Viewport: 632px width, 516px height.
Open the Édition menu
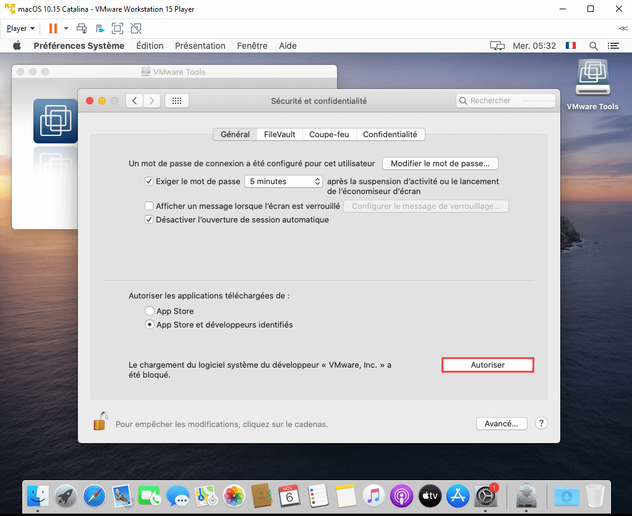click(150, 46)
